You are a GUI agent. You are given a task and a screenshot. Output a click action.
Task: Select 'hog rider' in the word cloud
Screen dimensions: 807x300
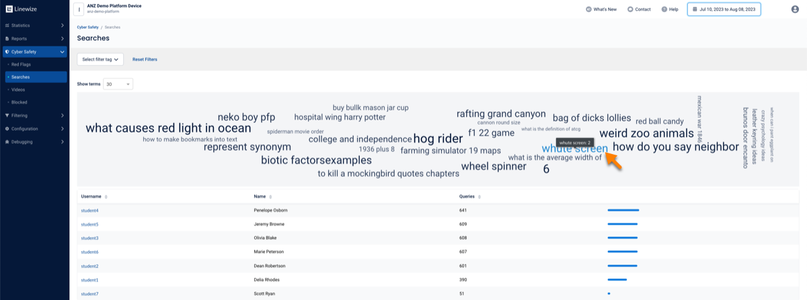pos(438,139)
